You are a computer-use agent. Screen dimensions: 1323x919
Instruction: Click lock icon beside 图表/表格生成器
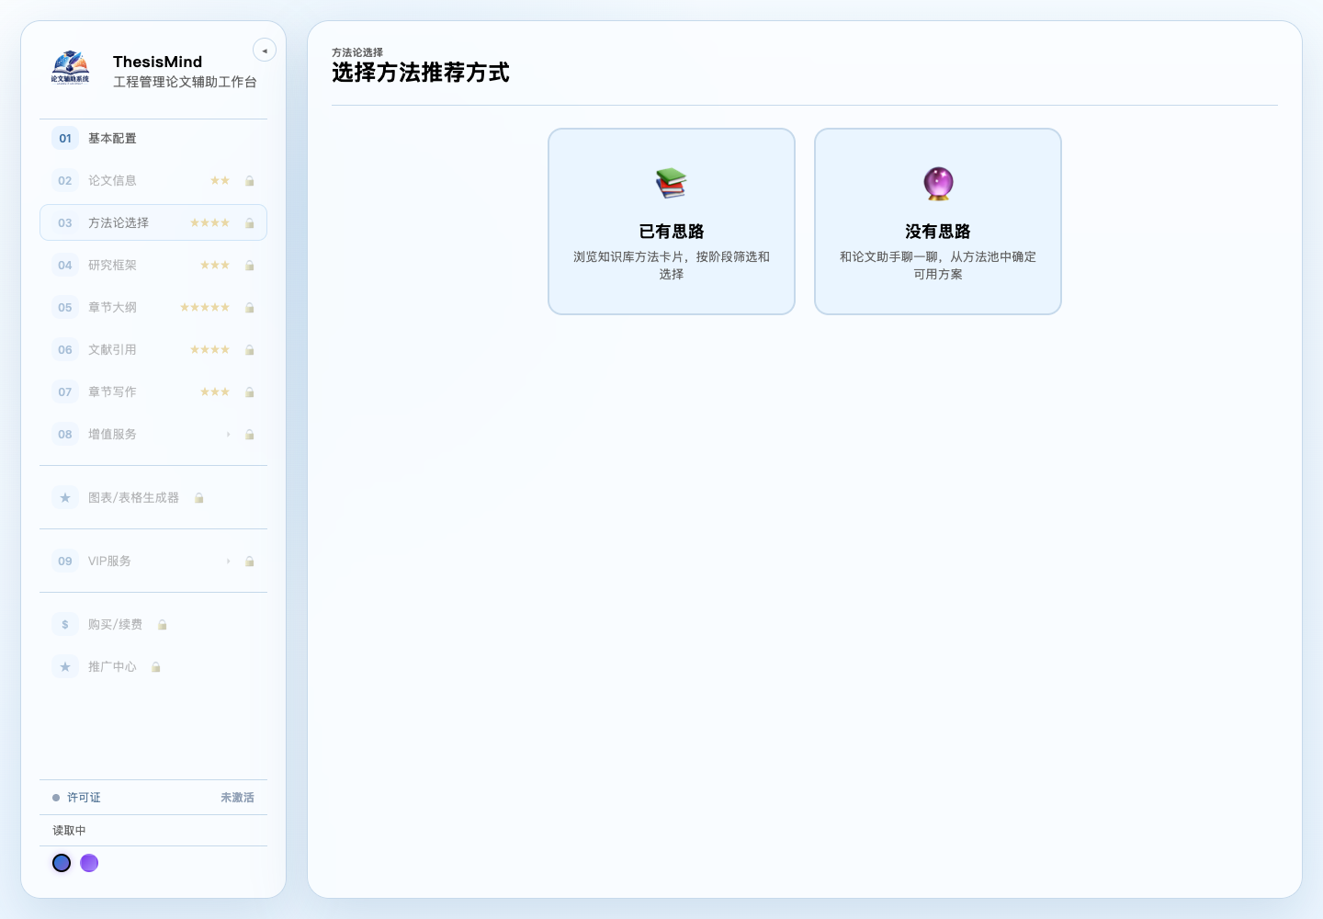[x=198, y=498]
